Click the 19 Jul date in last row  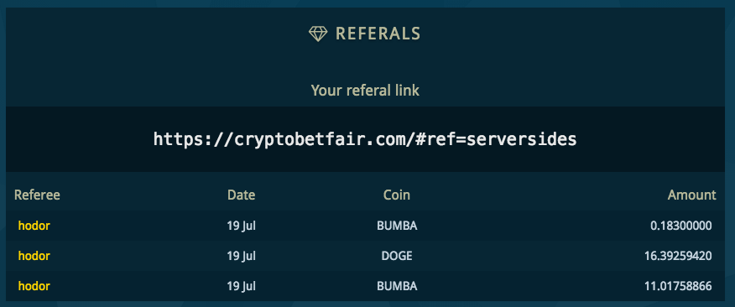[242, 286]
